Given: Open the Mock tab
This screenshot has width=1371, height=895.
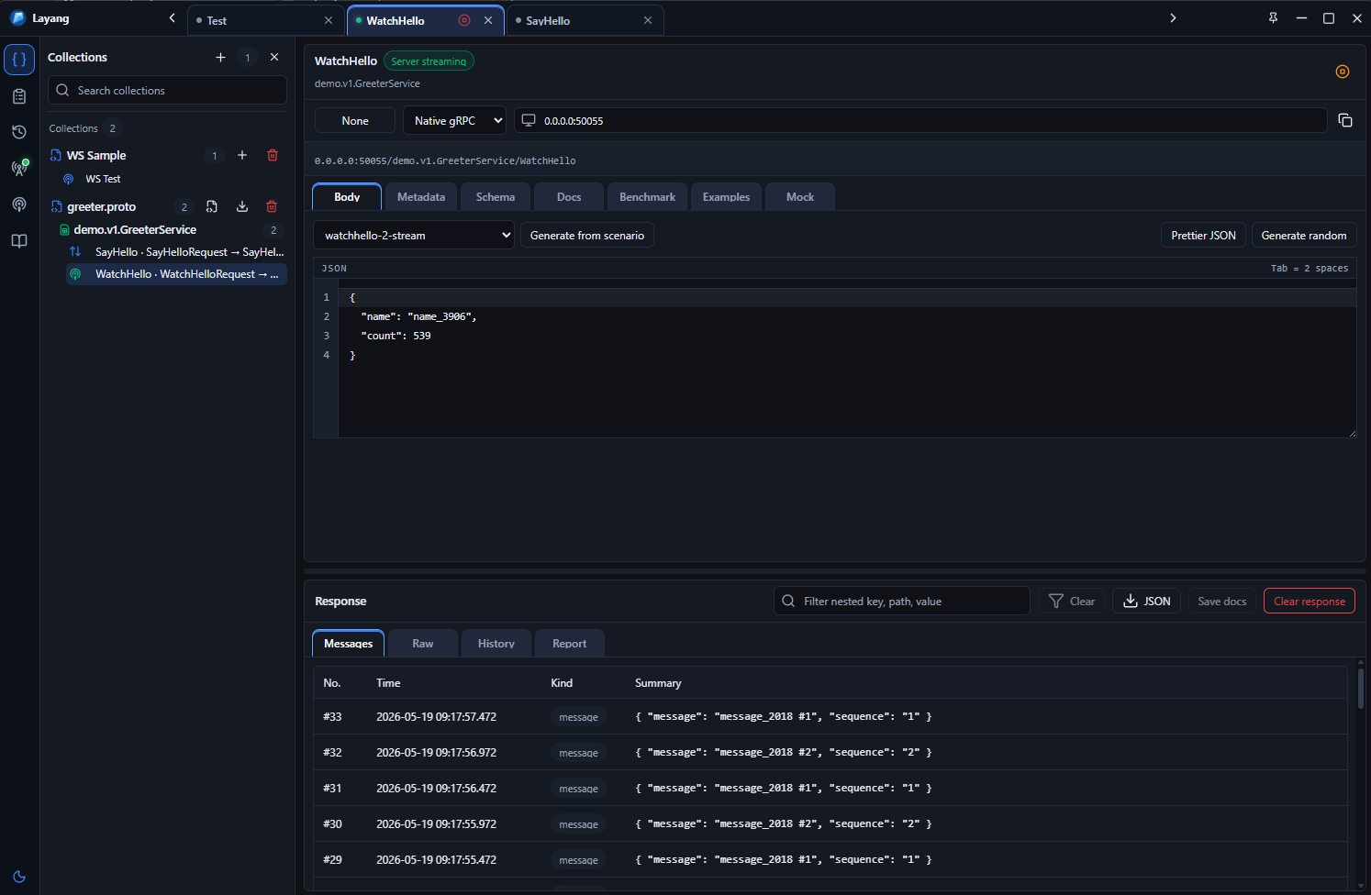Looking at the screenshot, I should 800,197.
